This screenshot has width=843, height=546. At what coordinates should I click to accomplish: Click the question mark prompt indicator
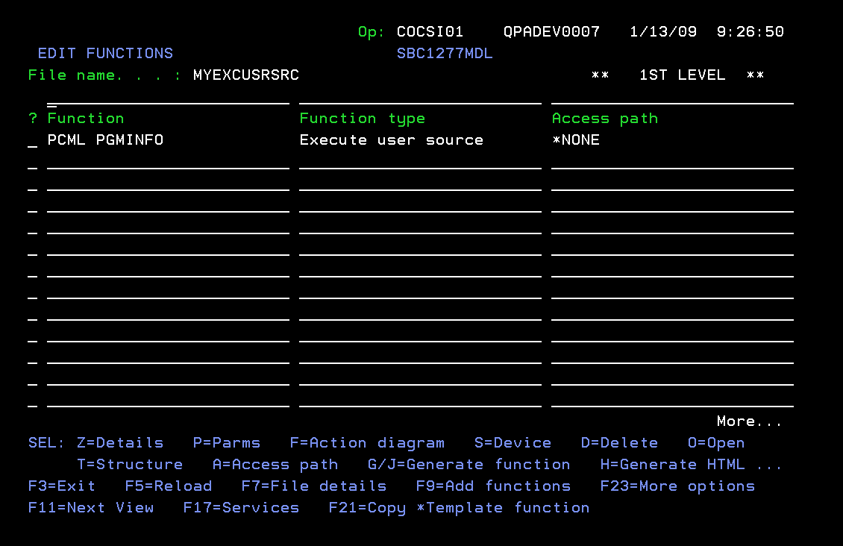point(31,118)
